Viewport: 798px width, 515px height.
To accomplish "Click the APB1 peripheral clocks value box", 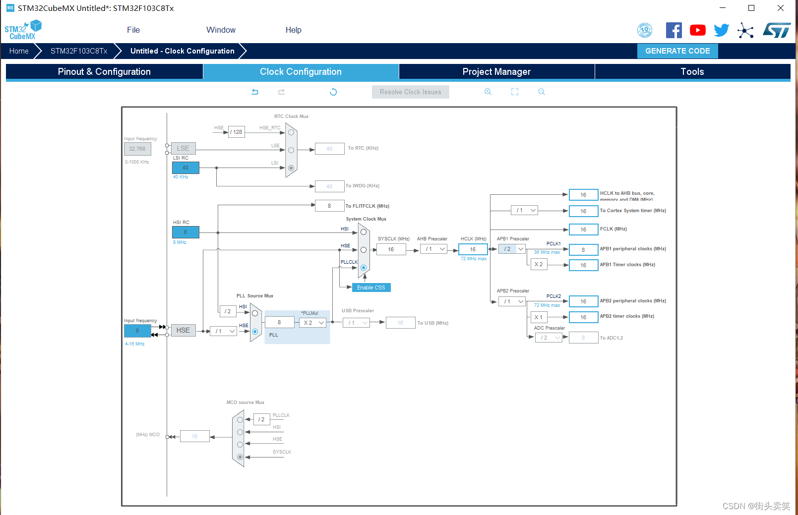I will click(x=583, y=250).
